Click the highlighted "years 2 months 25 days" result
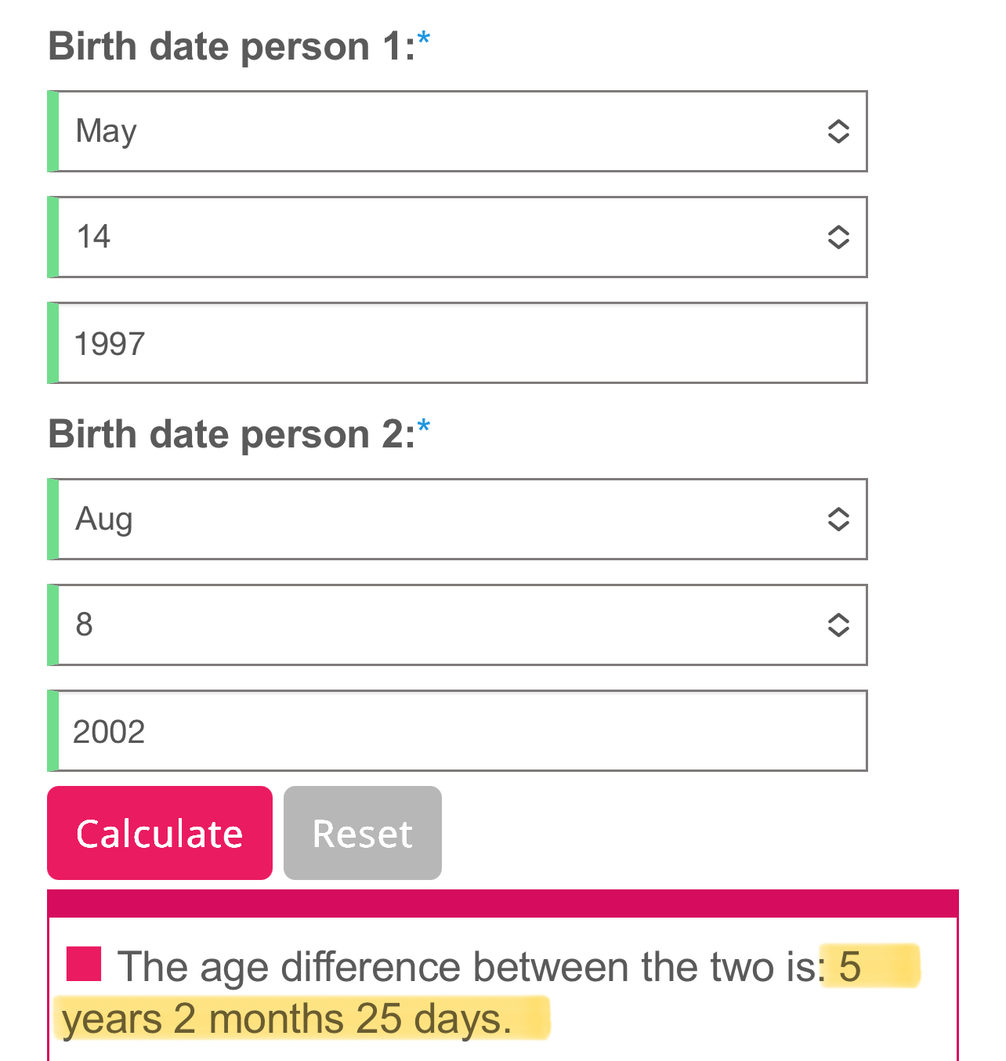1006x1061 pixels. (x=287, y=1019)
